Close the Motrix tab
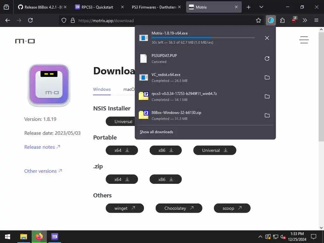 [x=236, y=7]
